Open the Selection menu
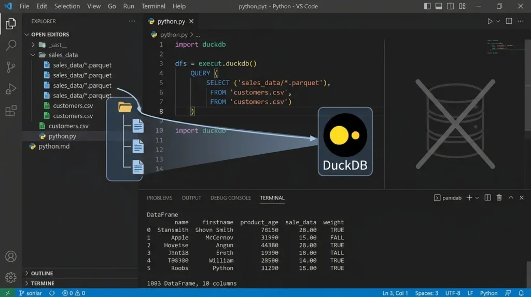Viewport: 531px width, 297px height. [67, 6]
